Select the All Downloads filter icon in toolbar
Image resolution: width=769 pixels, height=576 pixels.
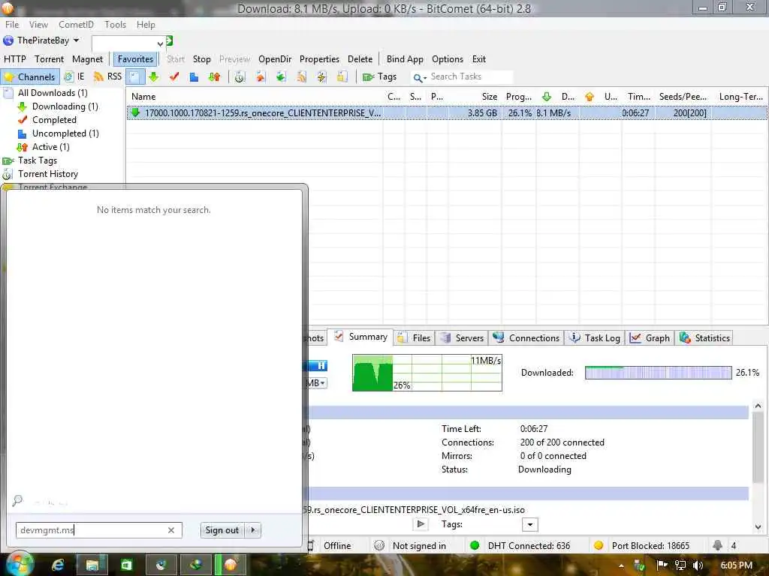coord(135,77)
